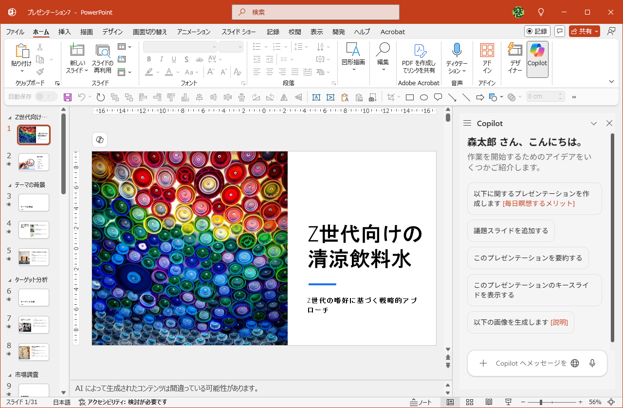Click 議題スライドを追加する suggestion
Image resolution: width=623 pixels, height=408 pixels.
[x=511, y=231]
